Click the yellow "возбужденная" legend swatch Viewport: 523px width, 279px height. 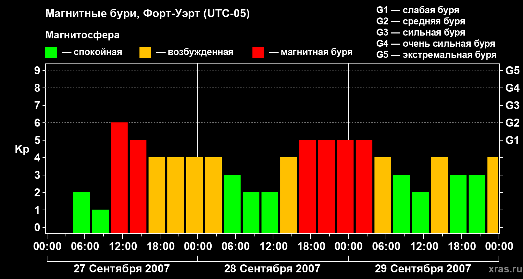[145, 53]
